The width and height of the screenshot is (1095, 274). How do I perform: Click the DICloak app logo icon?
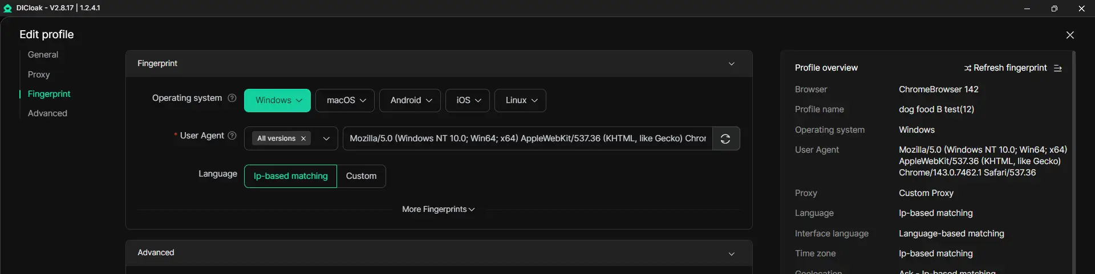point(7,8)
